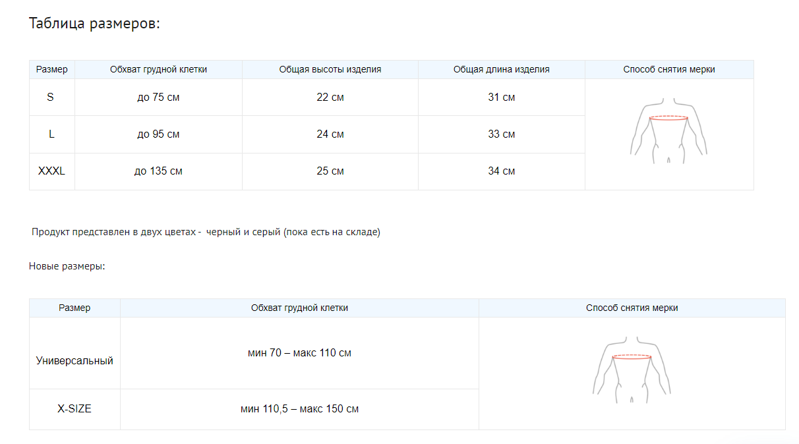This screenshot has height=444, width=799.
Task: Click the product colors note about черный и серый
Action: pyautogui.click(x=206, y=233)
